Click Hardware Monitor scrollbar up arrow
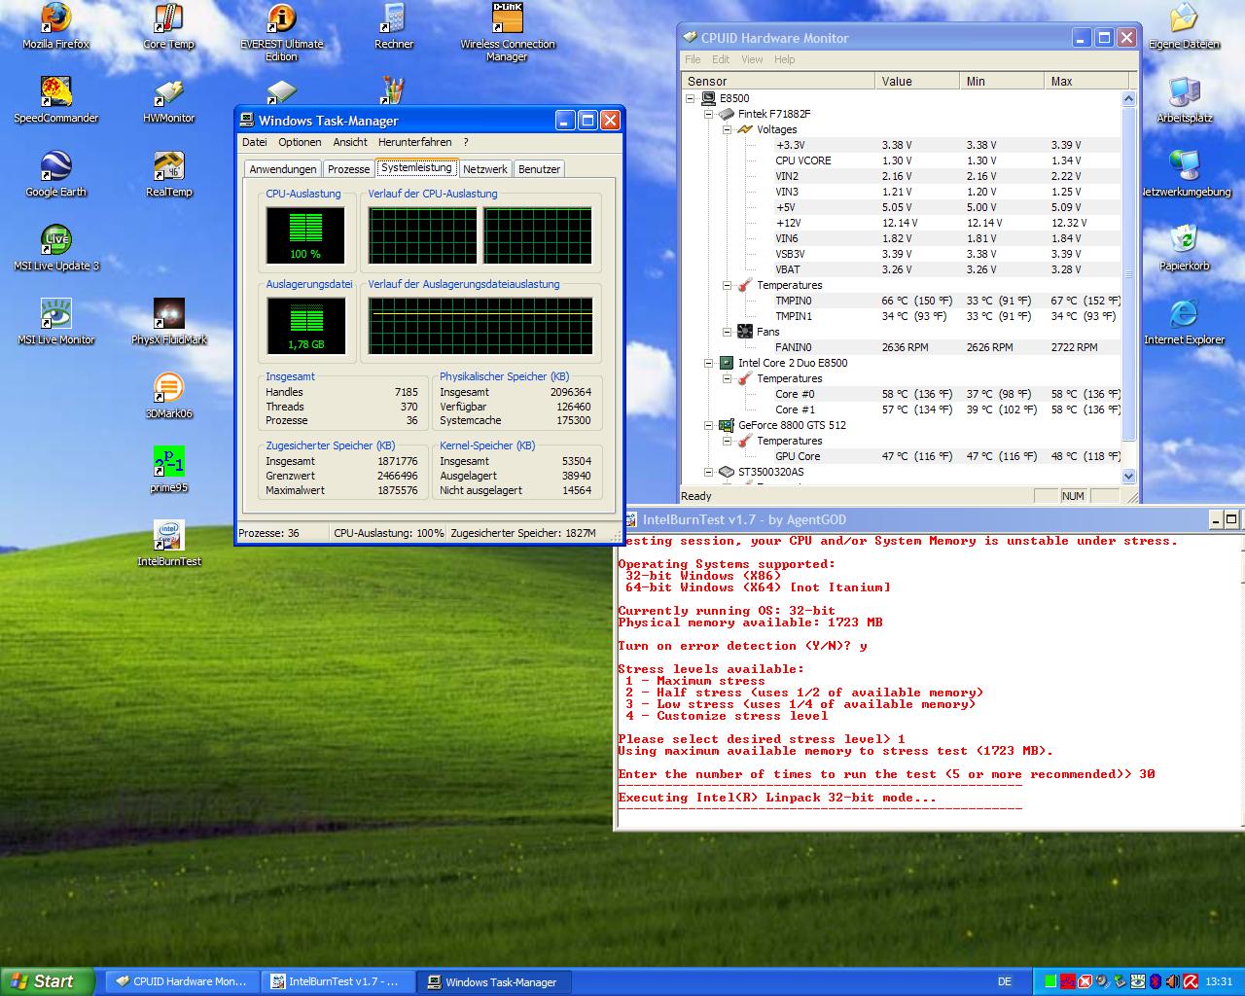Viewport: 1245px width, 996px height. pos(1128,98)
